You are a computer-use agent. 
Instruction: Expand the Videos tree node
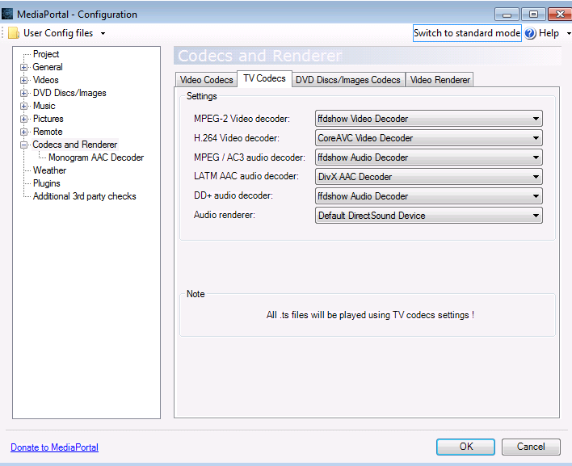click(24, 81)
